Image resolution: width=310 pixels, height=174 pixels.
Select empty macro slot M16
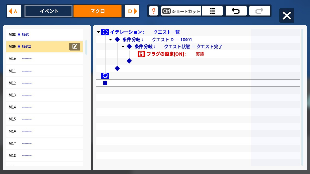click(x=45, y=131)
